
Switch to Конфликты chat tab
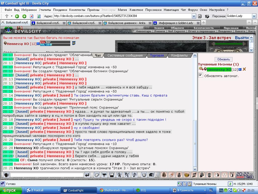179,55
